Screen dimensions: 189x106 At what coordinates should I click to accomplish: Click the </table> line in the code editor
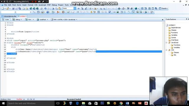(11, 58)
